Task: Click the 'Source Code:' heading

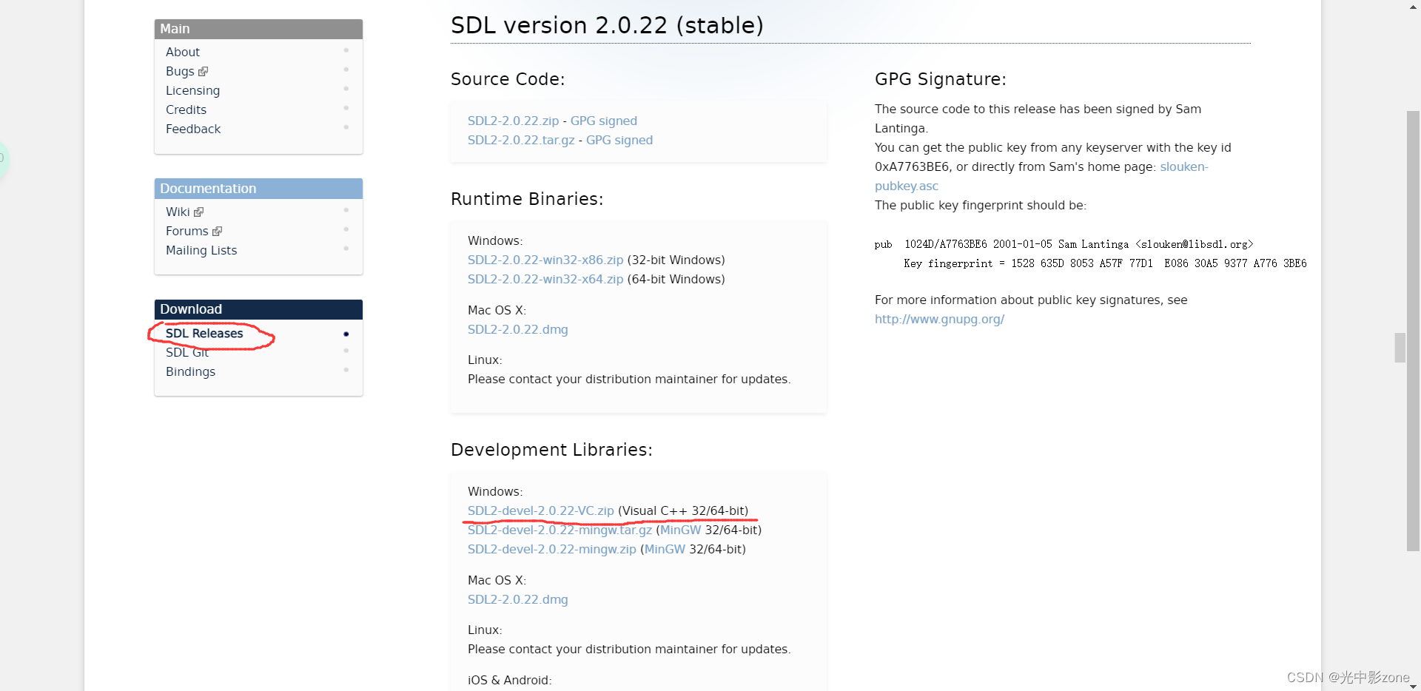Action: pos(508,79)
